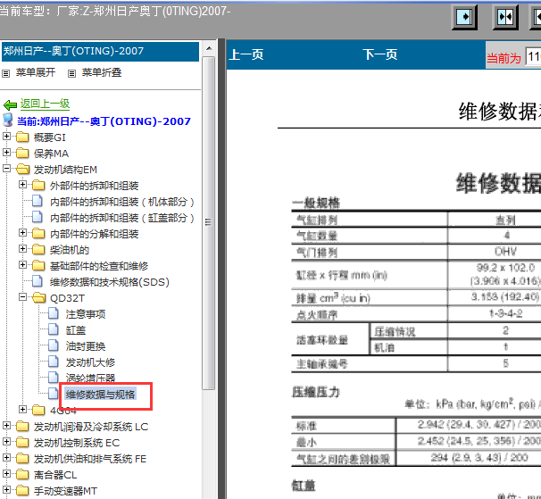This screenshot has height=499, width=541.
Task: Expand the 手动变速器MT node
Action: 6,490
